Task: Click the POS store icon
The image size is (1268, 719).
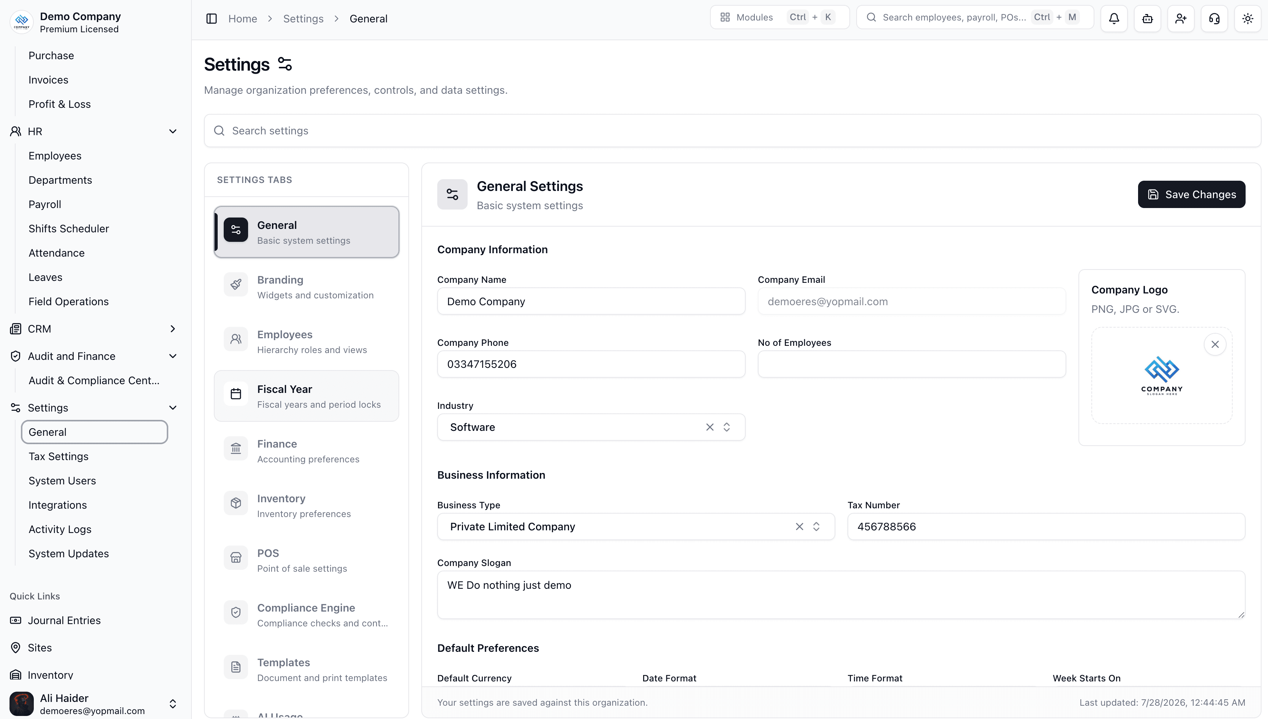Action: 236,558
